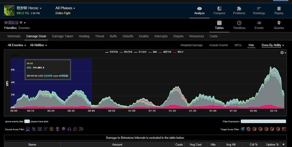This screenshot has height=147, width=292.
Task: Open the Summary tab
Action: pos(14,36)
